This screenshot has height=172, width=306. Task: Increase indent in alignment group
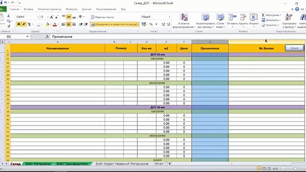pyautogui.click(x=86, y=24)
